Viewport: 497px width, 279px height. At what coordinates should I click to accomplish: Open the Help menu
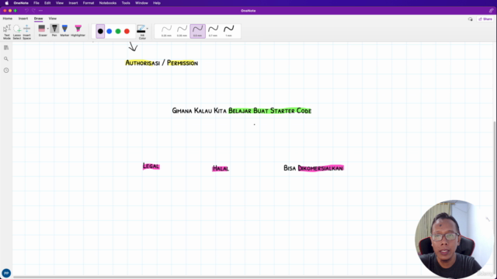157,3
